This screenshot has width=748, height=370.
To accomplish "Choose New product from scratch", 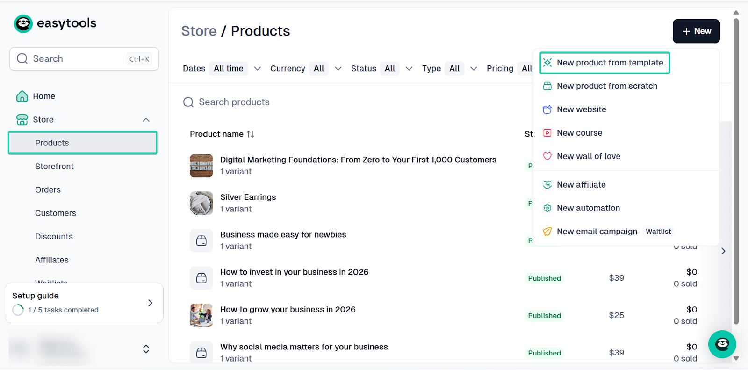I will (607, 86).
